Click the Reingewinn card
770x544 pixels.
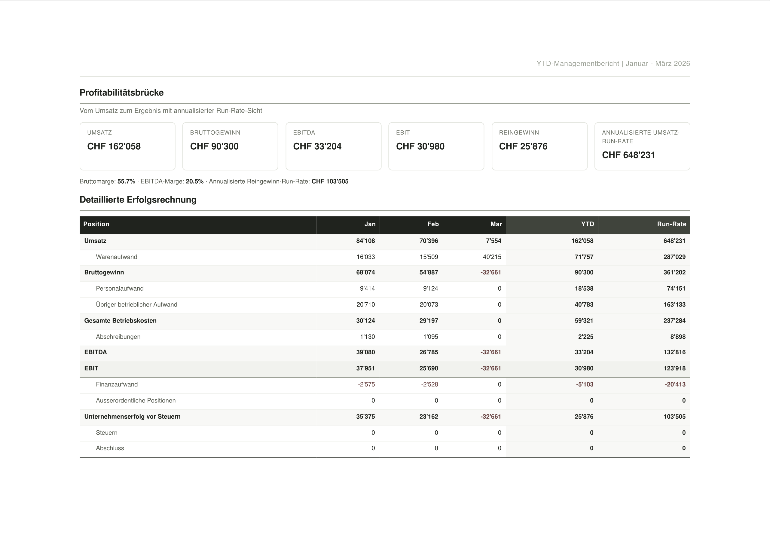(539, 146)
